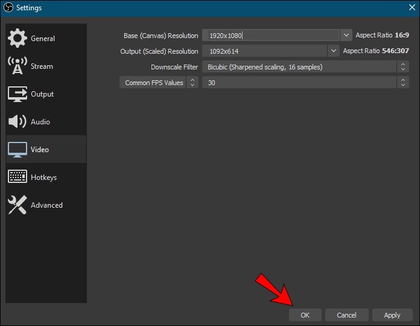Select the Video settings label
The width and height of the screenshot is (420, 326).
[x=40, y=150]
